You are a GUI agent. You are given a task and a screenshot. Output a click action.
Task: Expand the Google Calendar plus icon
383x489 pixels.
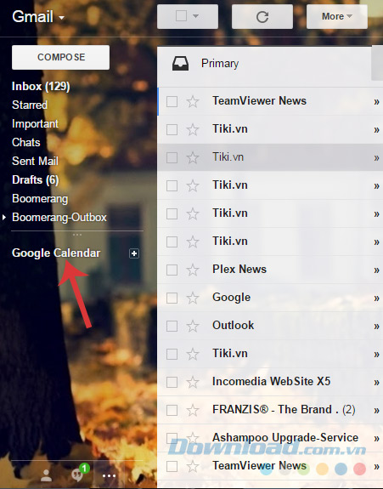(134, 253)
